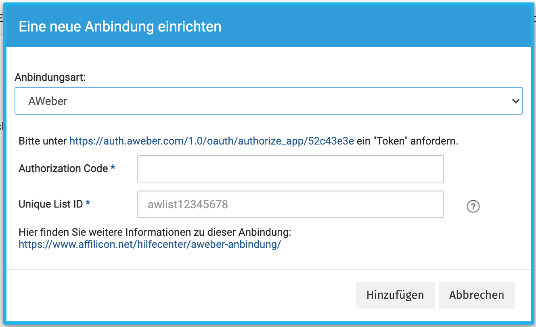Click the 'Anbindungsart:' label
Screen dimensions: 536x327
coord(50,77)
